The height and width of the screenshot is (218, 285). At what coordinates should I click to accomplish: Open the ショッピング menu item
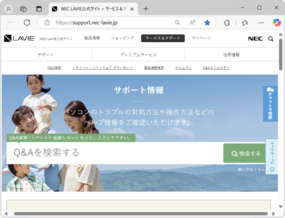(123, 38)
